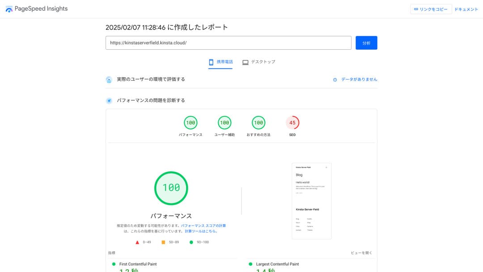483x272 pixels.
Task: Copy the report link with リンクをコピー
Action: [430, 9]
